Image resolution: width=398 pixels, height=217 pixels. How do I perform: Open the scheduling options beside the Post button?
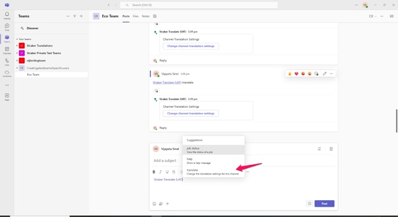pos(309,204)
